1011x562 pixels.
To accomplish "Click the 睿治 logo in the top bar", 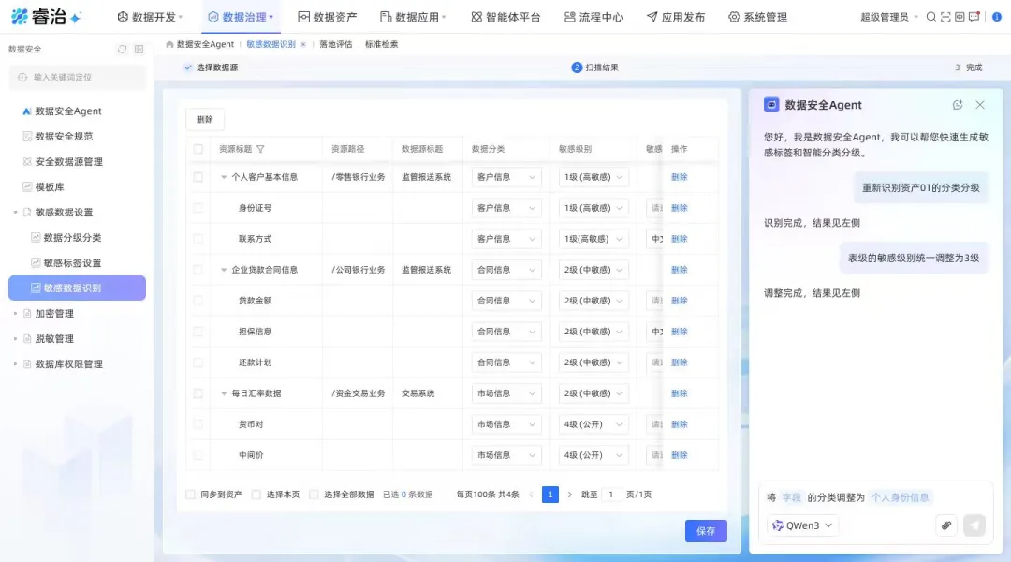I will pyautogui.click(x=47, y=17).
